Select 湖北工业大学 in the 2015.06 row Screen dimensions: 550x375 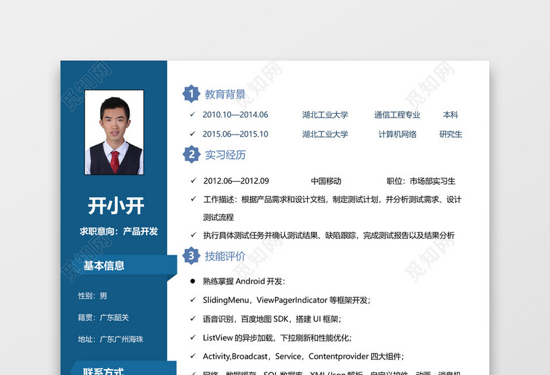pos(325,134)
